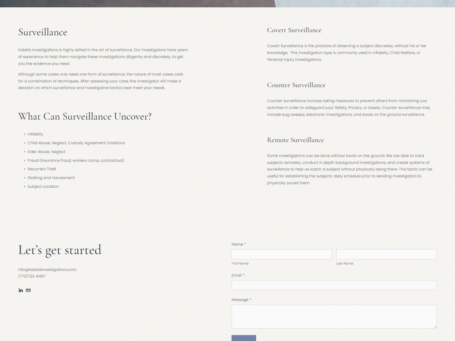This screenshot has width=455, height=341.
Task: Click the What Can Surveillance Uncover? heading
Action: (x=85, y=116)
